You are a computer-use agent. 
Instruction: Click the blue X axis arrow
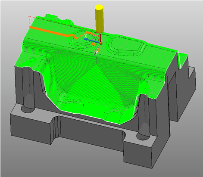point(91,41)
